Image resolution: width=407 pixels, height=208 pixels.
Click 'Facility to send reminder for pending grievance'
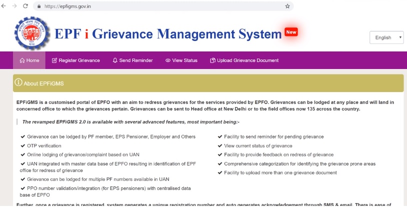point(274,136)
